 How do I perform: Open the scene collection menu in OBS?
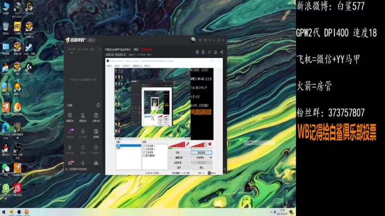pyautogui.click(x=138, y=66)
